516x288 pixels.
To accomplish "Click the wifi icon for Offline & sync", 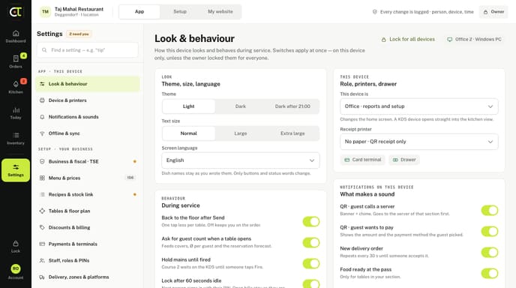I will pos(42,133).
